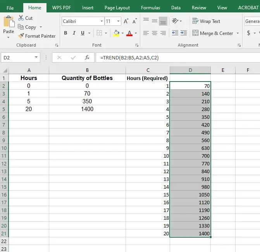260x252 pixels.
Task: Toggle Wrap Text for the selection
Action: tap(206, 21)
